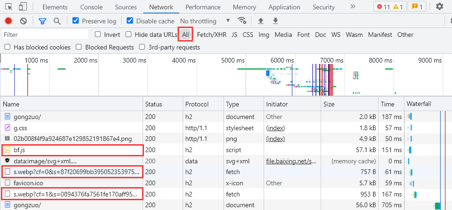Uncheck the Disable cache checkbox
This screenshot has height=210, width=452.
coord(130,21)
